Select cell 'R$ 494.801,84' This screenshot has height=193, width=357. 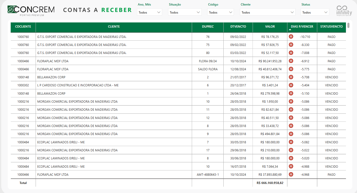tap(270, 134)
